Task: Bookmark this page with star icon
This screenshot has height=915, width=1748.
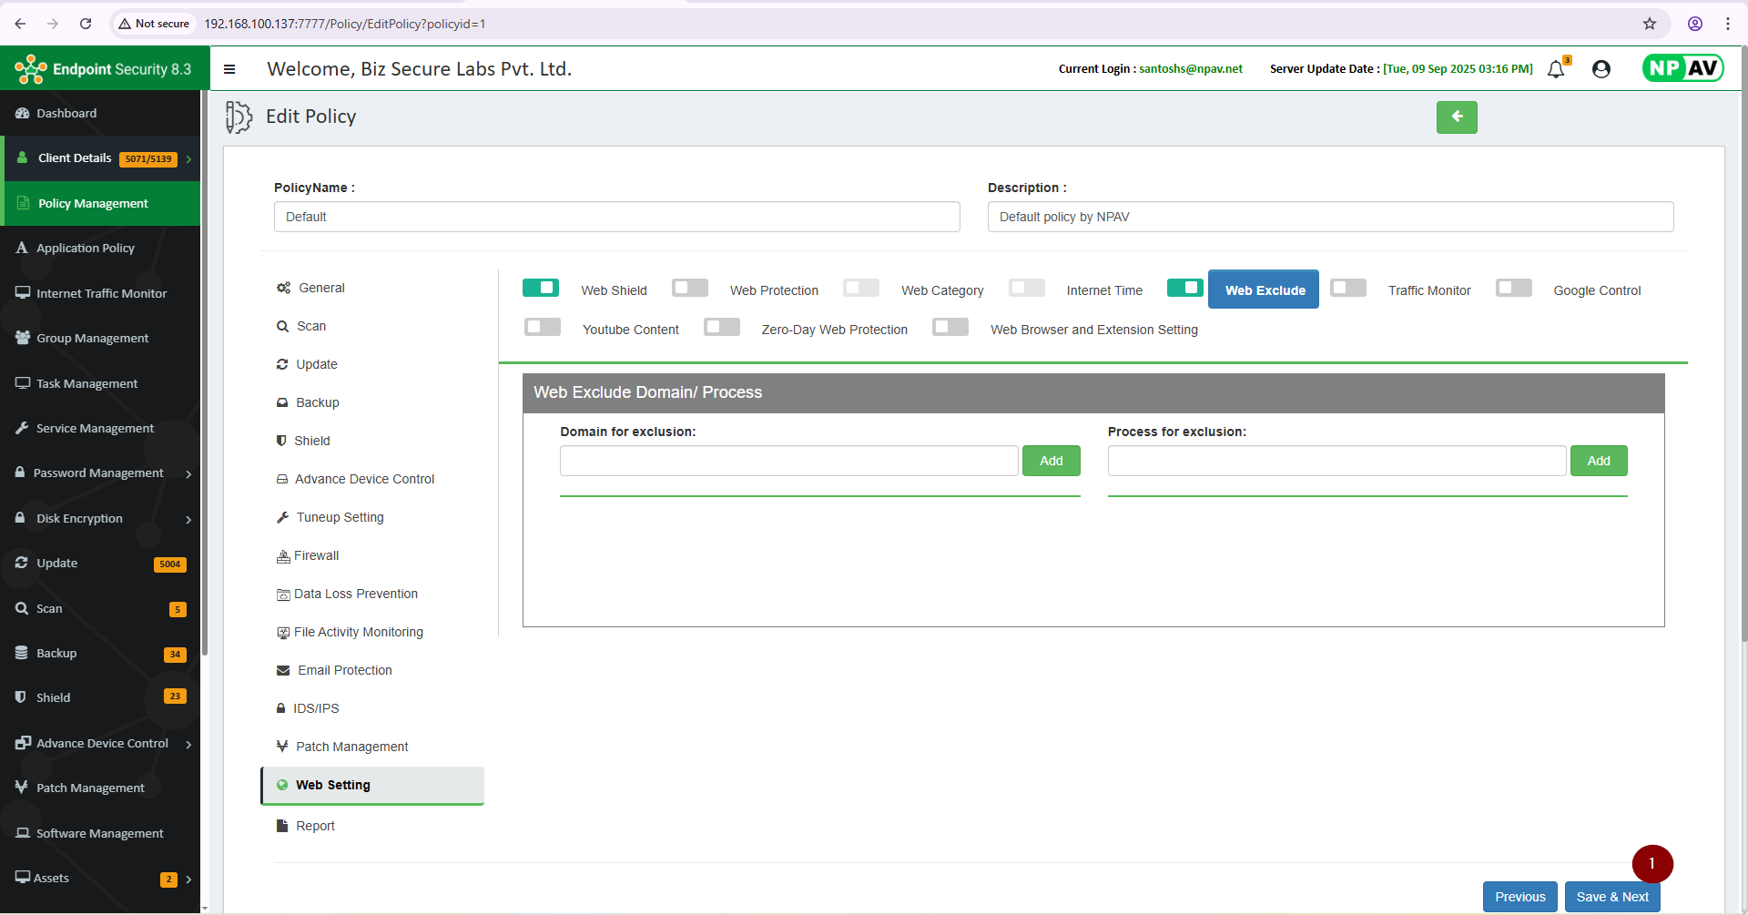Action: click(1650, 24)
